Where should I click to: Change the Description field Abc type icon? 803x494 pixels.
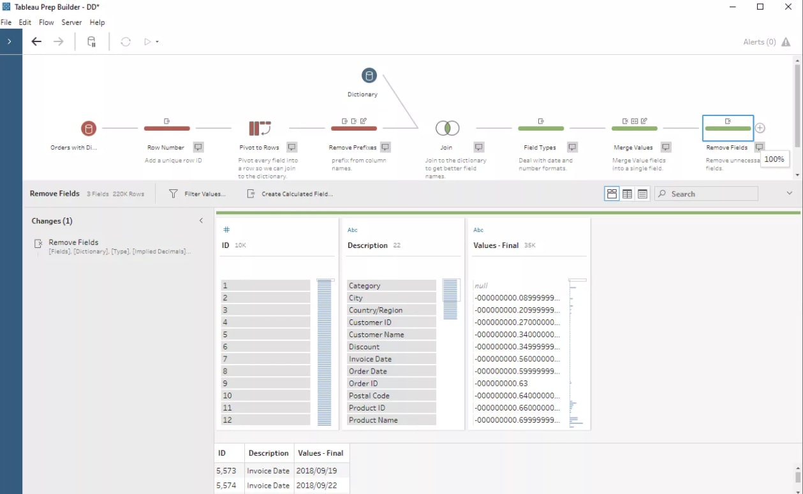353,230
